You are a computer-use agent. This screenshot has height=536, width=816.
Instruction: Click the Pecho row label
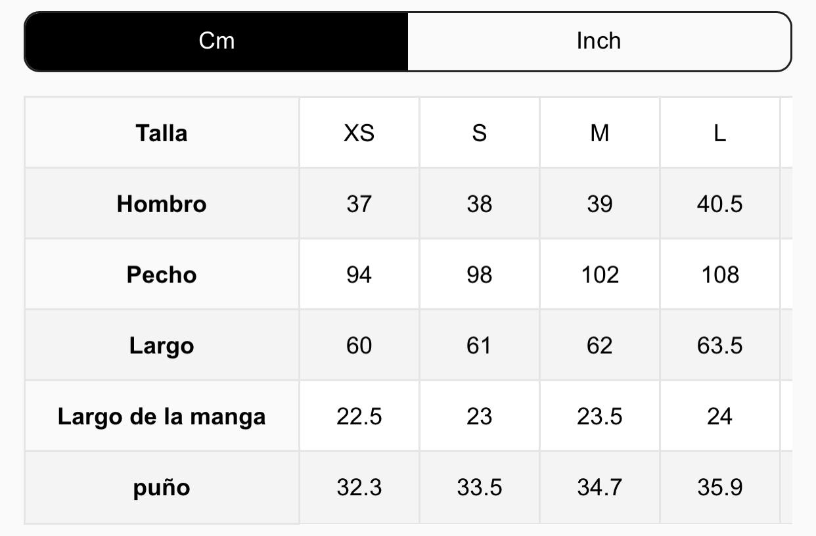coord(162,275)
